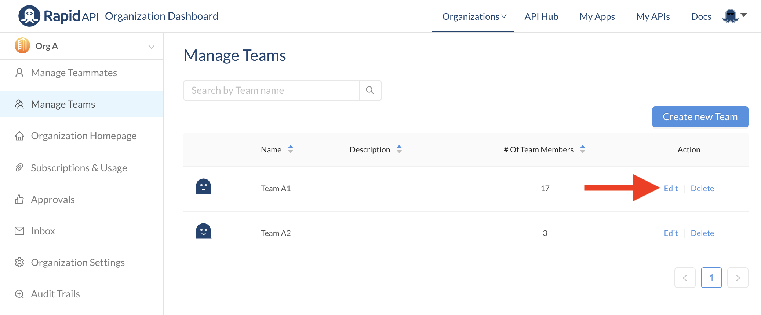Screen dimensions: 761x315
Task: Go to next page arrow
Action: pyautogui.click(x=738, y=278)
